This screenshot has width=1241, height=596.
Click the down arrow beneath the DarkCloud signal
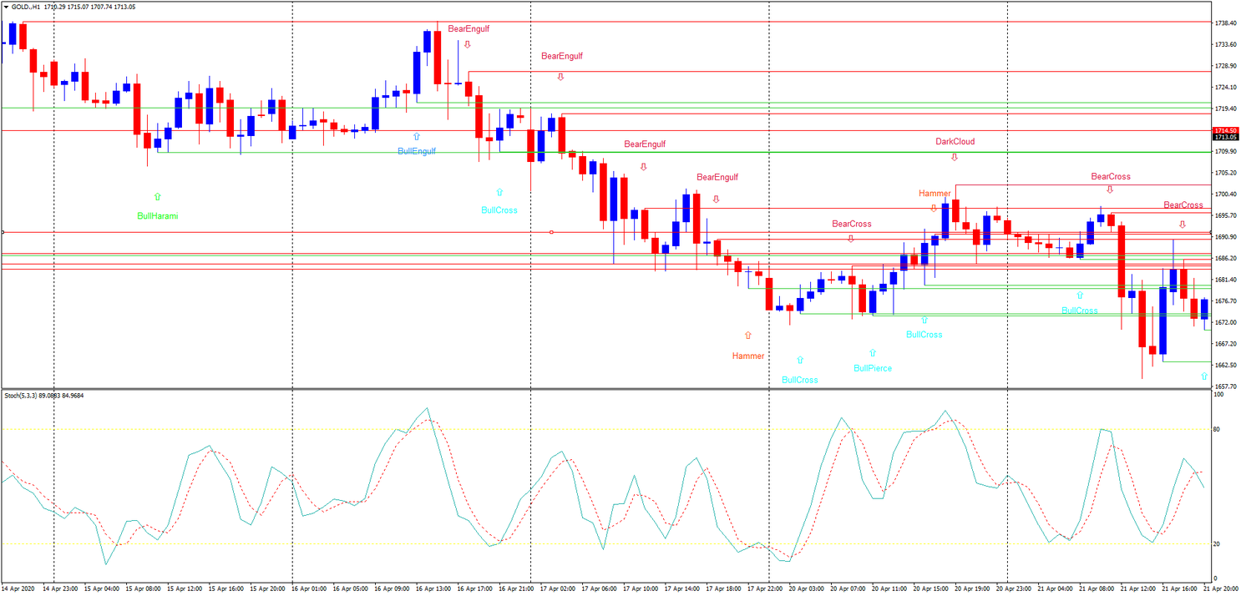pyautogui.click(x=955, y=158)
